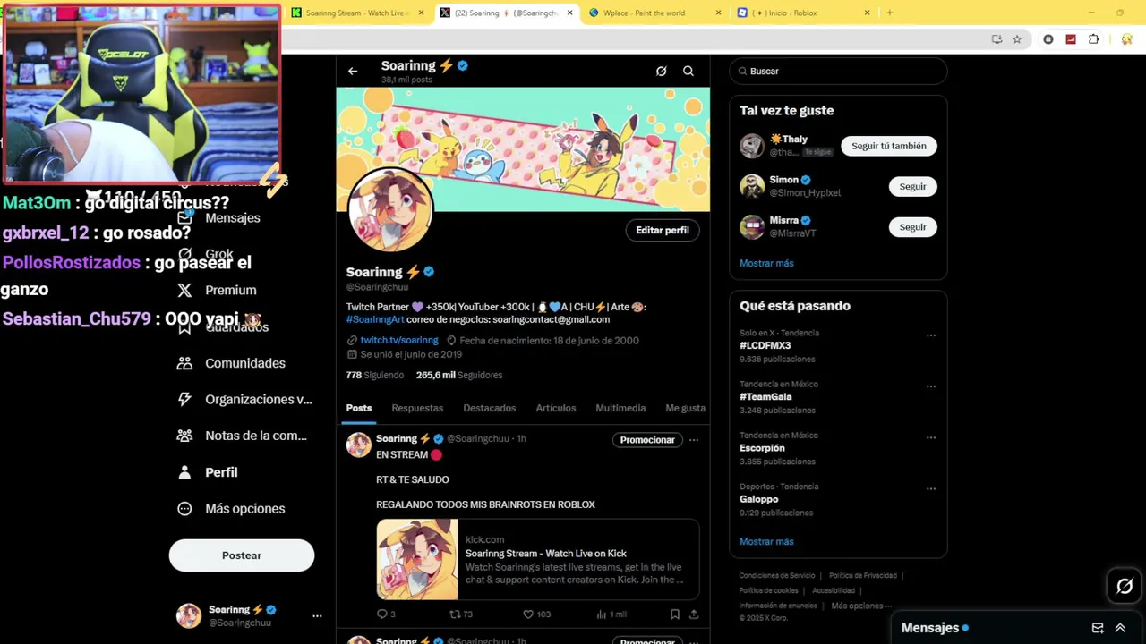
Task: Open more options for Escorpión trend
Action: pos(931,437)
